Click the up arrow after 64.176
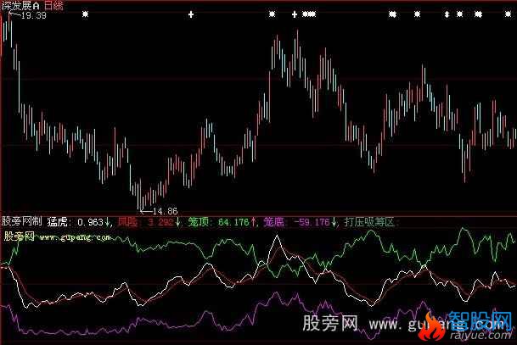The width and height of the screenshot is (517, 345). (253, 221)
